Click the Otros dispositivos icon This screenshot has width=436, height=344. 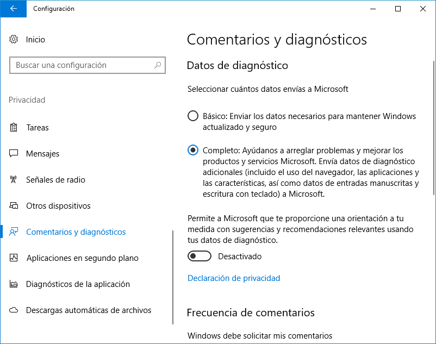[x=14, y=206]
